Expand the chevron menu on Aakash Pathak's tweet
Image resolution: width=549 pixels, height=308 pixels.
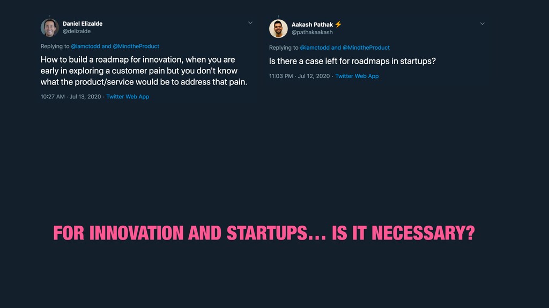click(483, 24)
